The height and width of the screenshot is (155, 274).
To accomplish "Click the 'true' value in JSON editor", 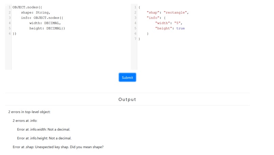I will click(x=180, y=28).
